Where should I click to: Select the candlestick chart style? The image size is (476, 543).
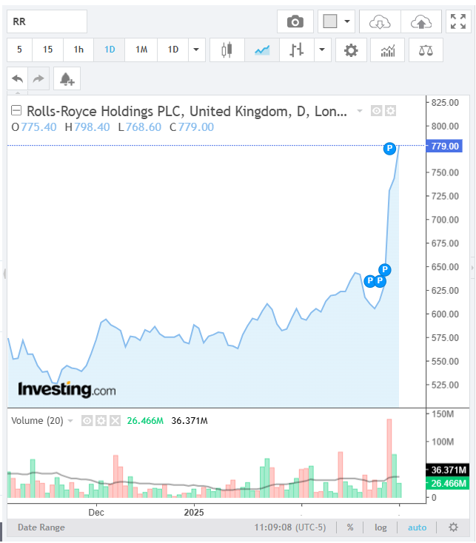[x=227, y=50]
